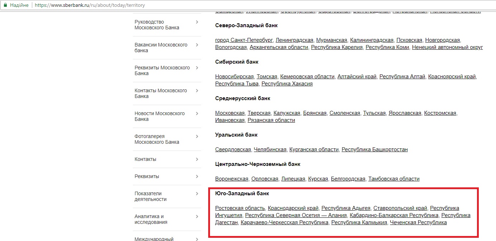The height and width of the screenshot is (241, 496).
Task: Follow the Тверская link
Action: point(259,113)
